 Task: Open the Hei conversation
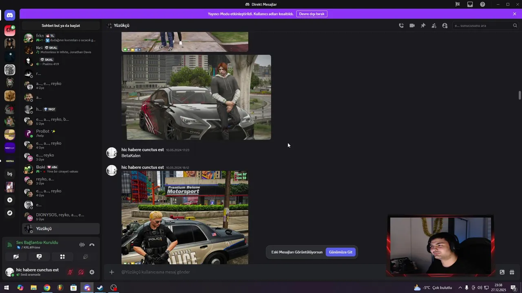[61, 50]
